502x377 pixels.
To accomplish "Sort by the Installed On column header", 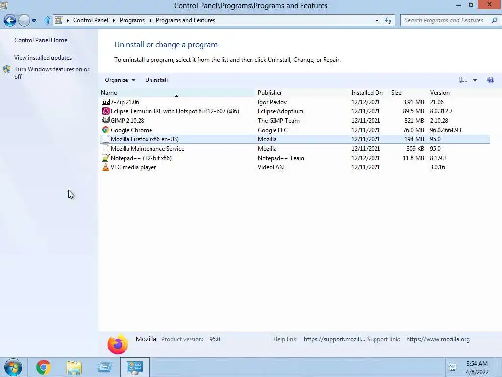I will [367, 93].
